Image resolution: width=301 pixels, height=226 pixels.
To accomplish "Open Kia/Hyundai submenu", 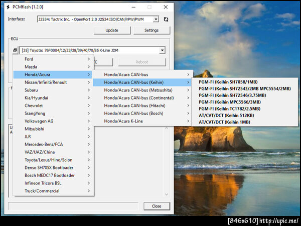I will 53,98.
